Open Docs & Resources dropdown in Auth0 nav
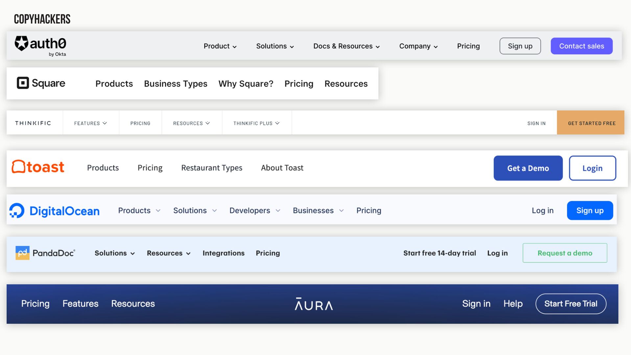 pos(347,46)
